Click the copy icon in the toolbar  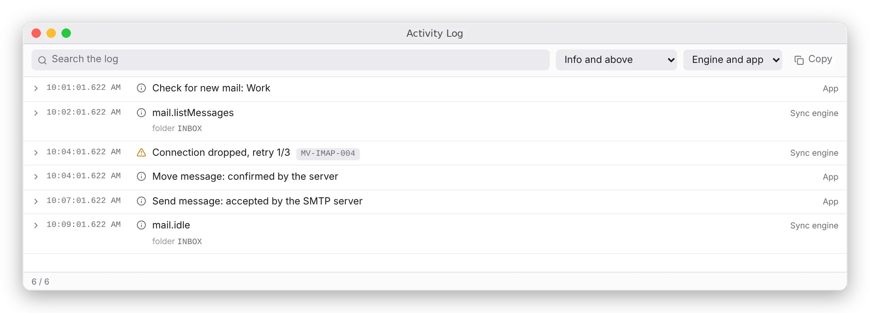(x=799, y=60)
